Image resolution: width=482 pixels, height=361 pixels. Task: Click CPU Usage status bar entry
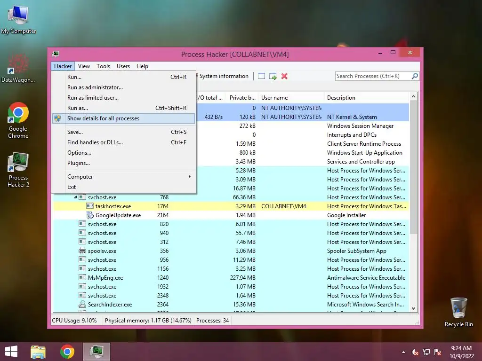coord(74,321)
